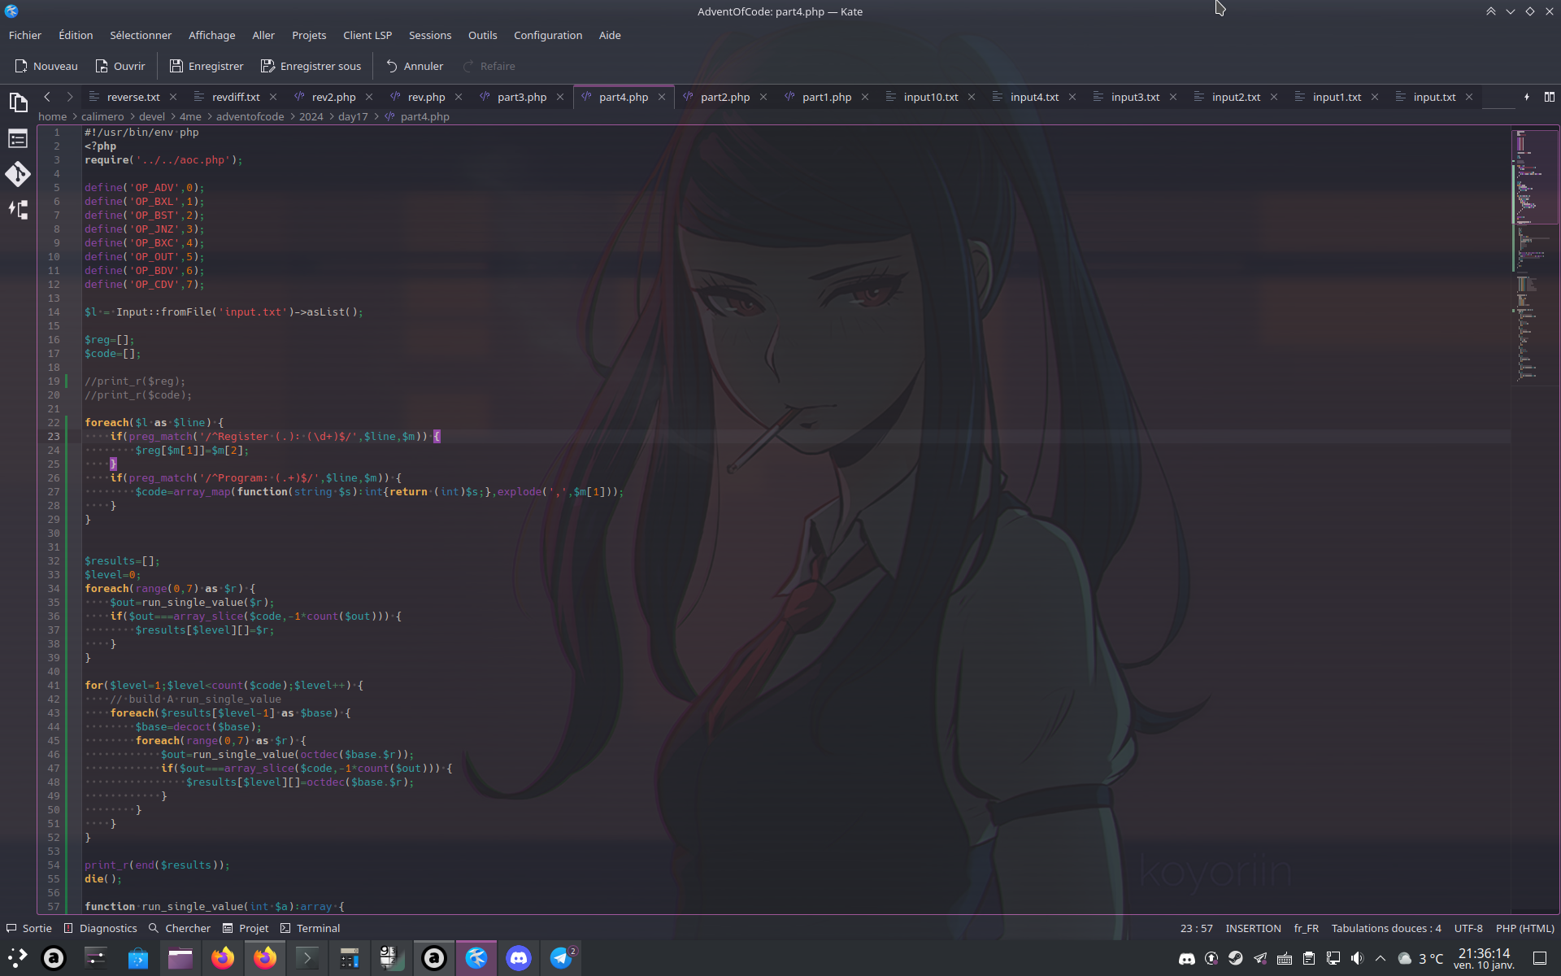Switch to the revdiff.txt tab
Image resolution: width=1561 pixels, height=976 pixels.
(236, 97)
